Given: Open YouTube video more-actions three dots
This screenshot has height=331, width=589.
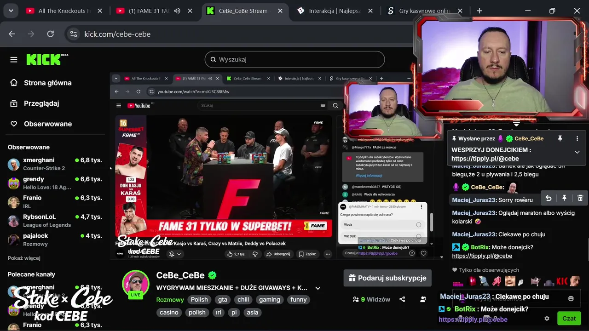Looking at the screenshot, I should 328,254.
